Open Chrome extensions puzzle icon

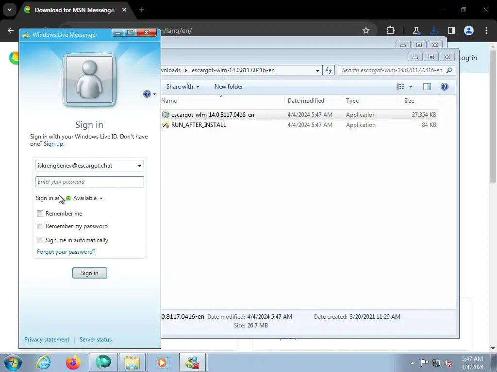391,31
